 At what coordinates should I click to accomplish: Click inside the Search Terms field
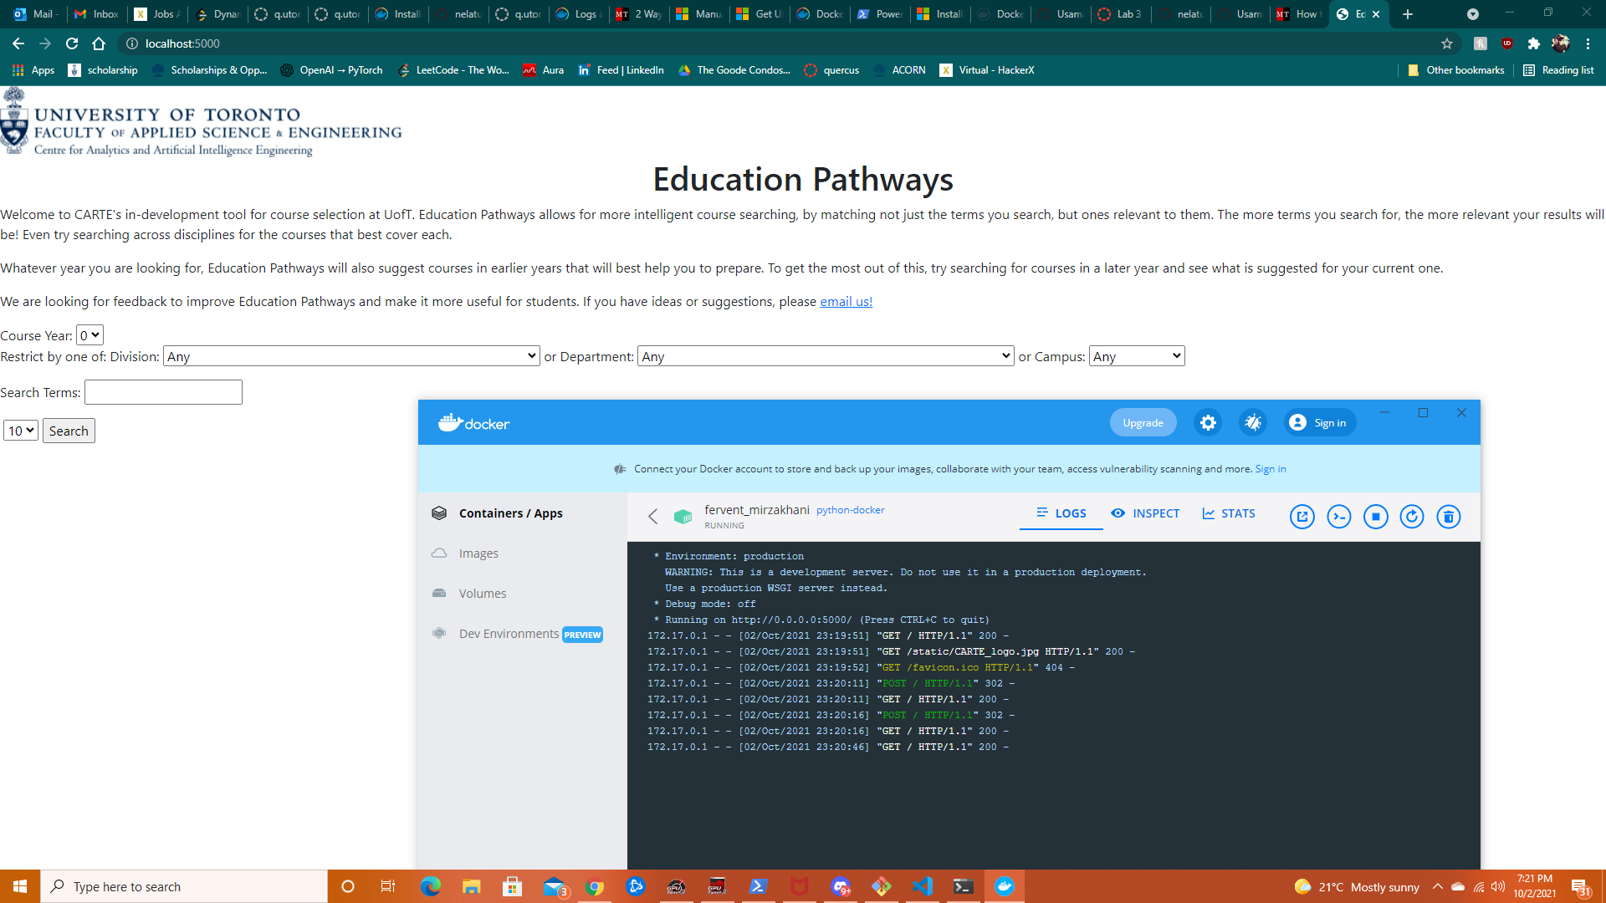[x=162, y=391]
